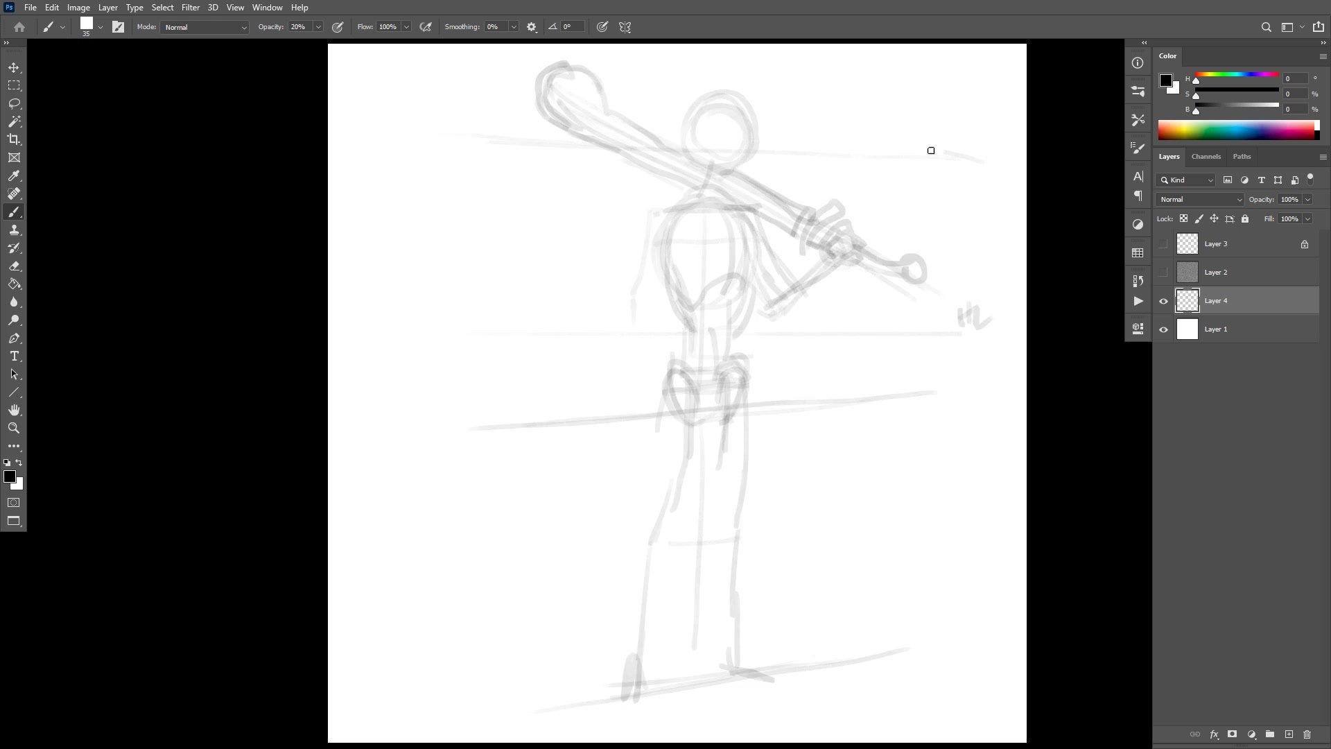Toggle visibility of Layer 1
The width and height of the screenshot is (1331, 749).
1163,329
